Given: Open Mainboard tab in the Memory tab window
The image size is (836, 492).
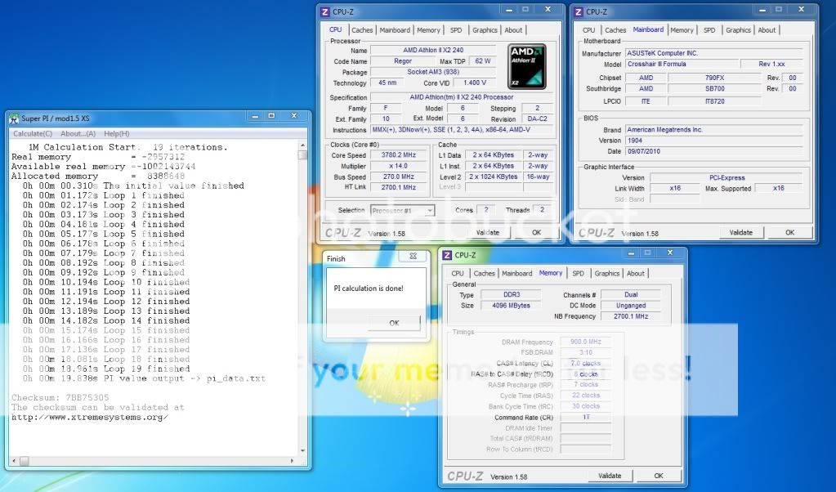Looking at the screenshot, I should (517, 274).
